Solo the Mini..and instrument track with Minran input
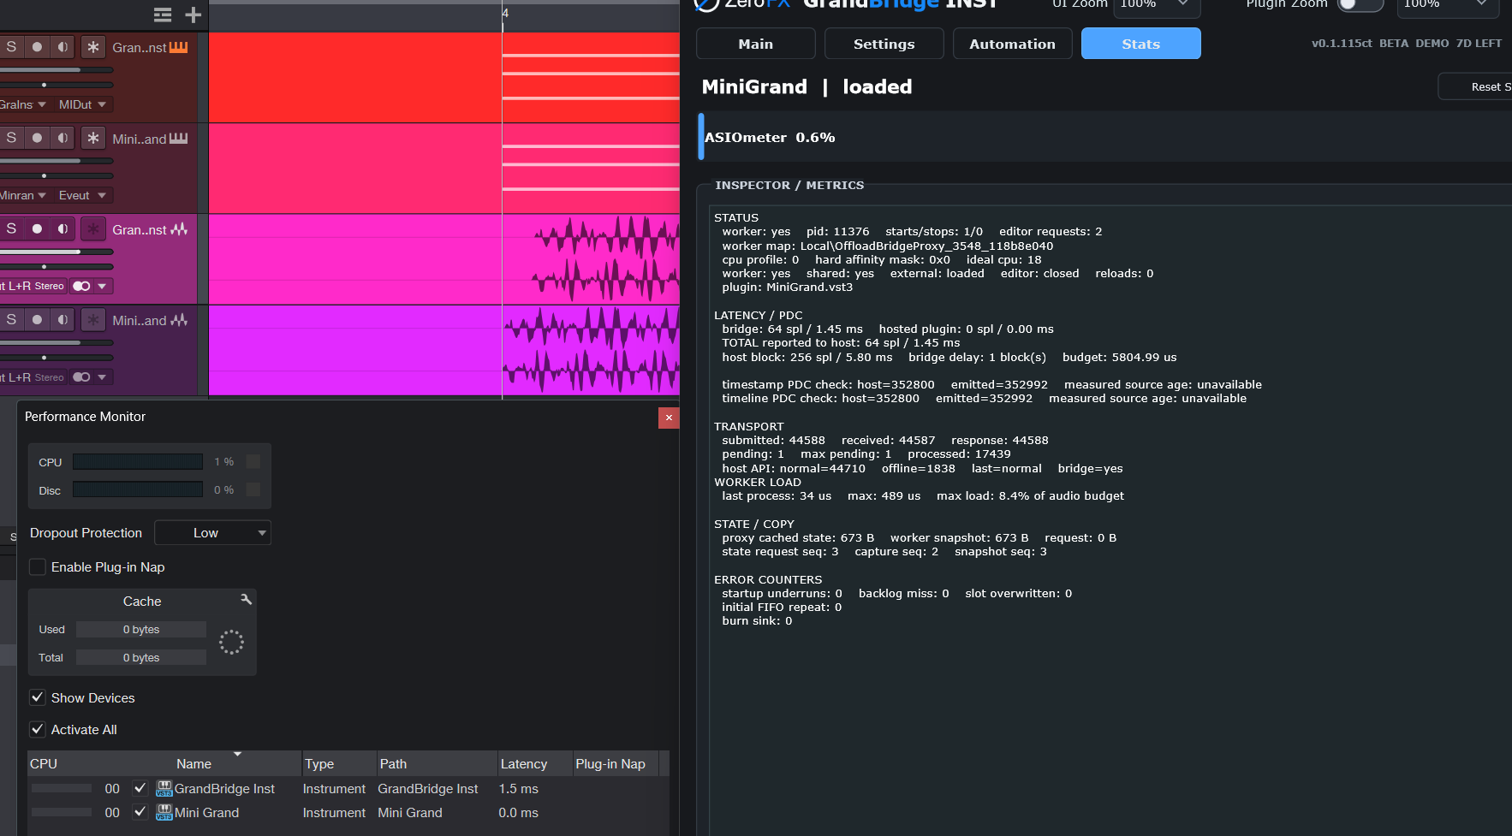Viewport: 1512px width, 836px height. click(x=11, y=138)
